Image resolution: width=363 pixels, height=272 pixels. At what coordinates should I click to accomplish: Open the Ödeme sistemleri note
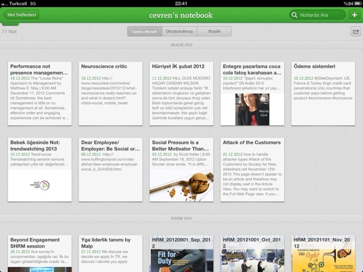coord(323,93)
